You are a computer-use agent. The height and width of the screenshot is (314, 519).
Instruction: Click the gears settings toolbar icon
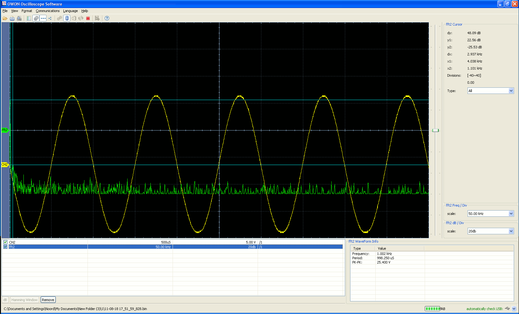59,18
